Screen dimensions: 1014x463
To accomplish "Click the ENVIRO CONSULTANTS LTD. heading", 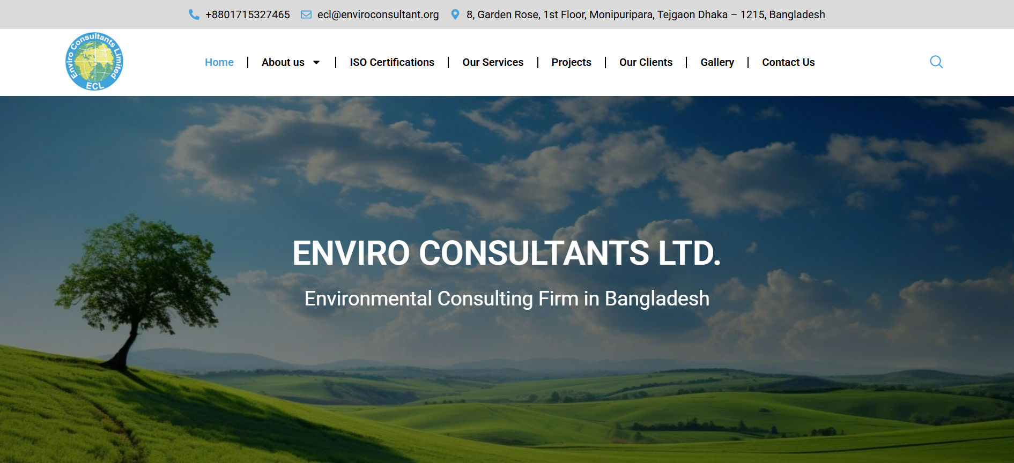I will [507, 253].
